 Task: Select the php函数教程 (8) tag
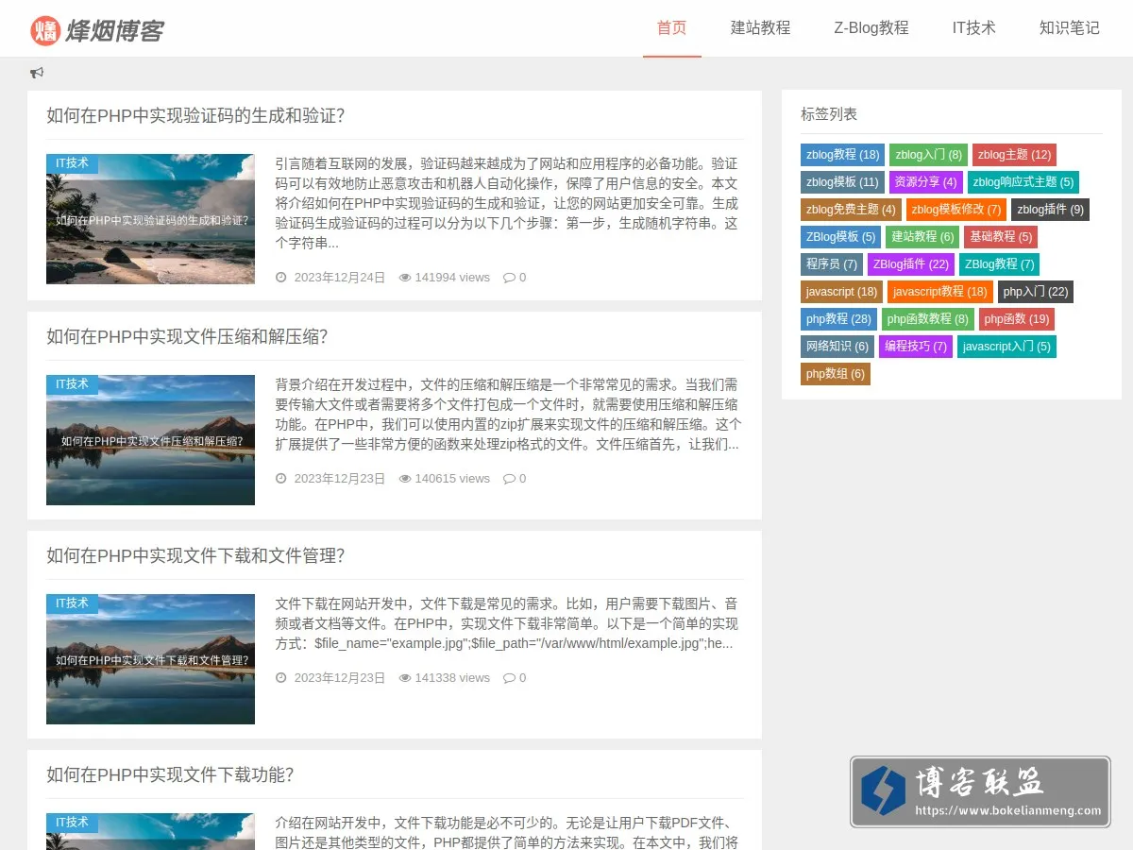pyautogui.click(x=928, y=319)
